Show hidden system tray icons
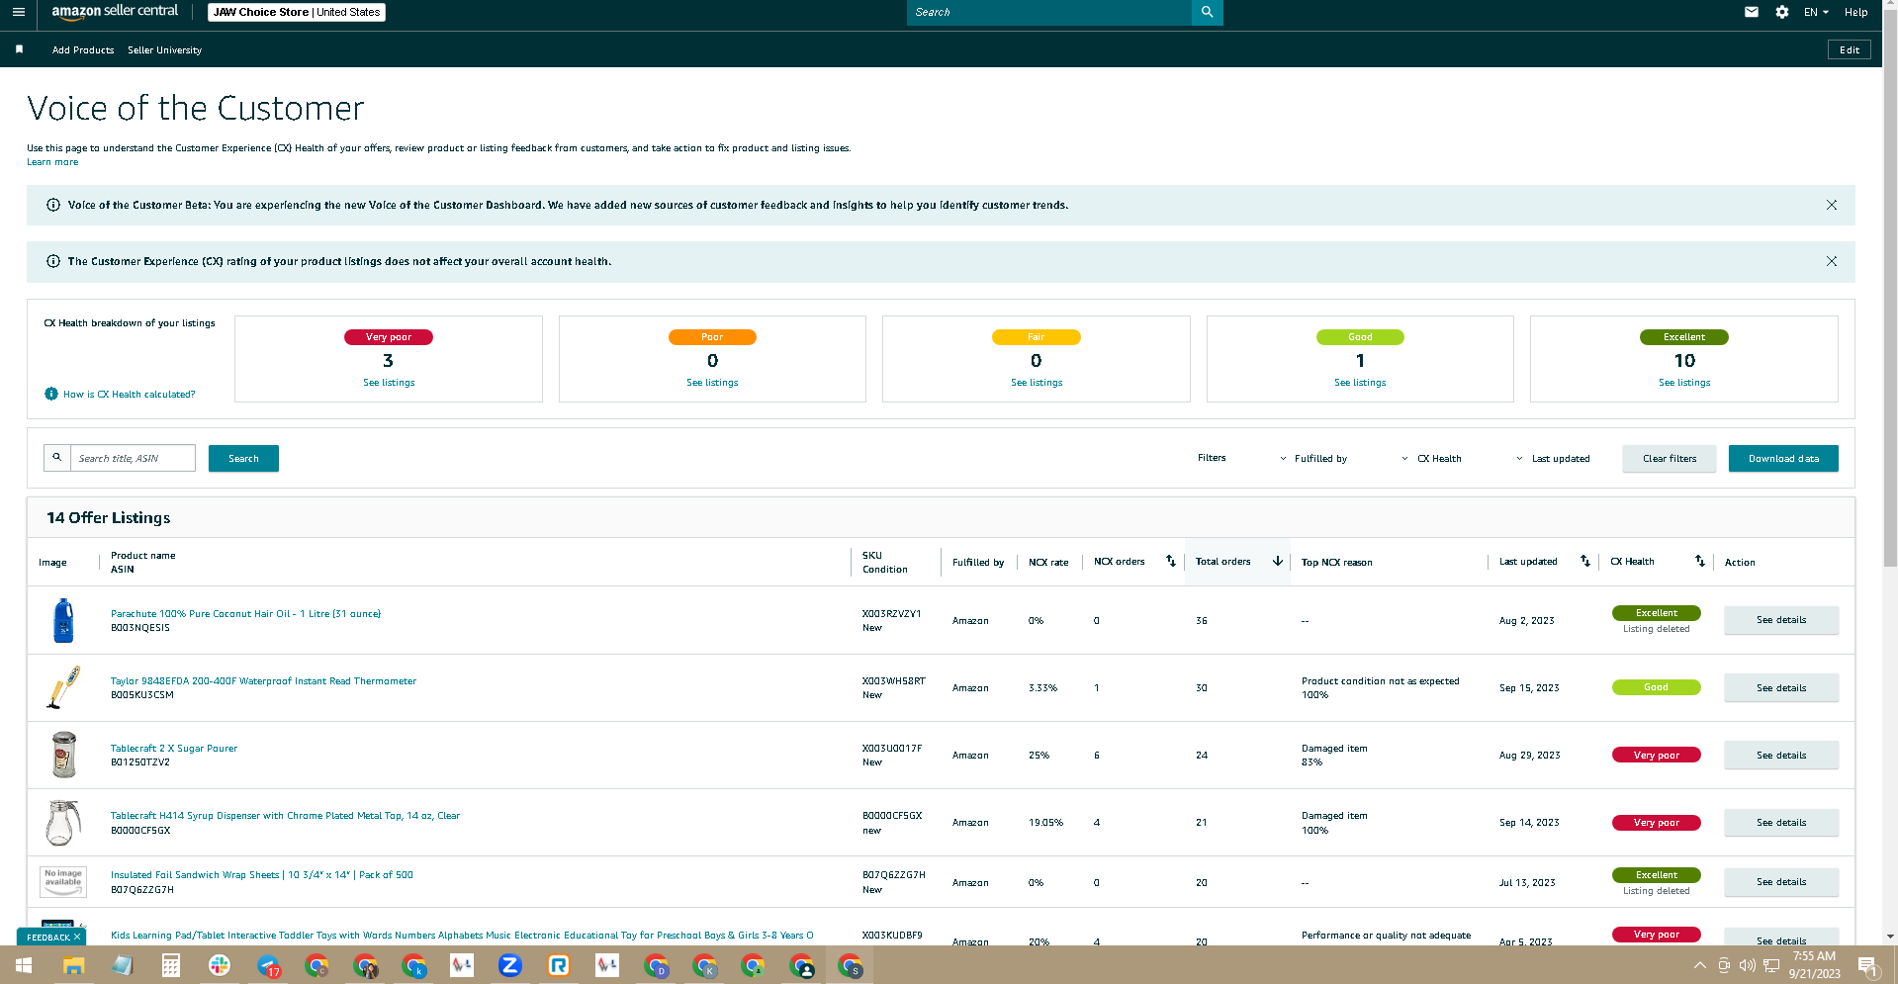1898x984 pixels. click(1699, 965)
